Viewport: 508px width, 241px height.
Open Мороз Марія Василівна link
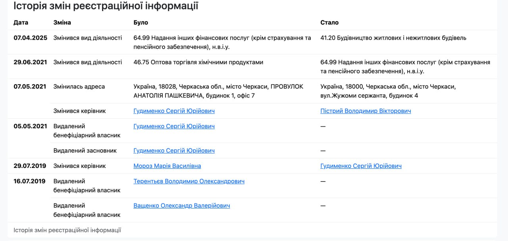click(x=167, y=166)
